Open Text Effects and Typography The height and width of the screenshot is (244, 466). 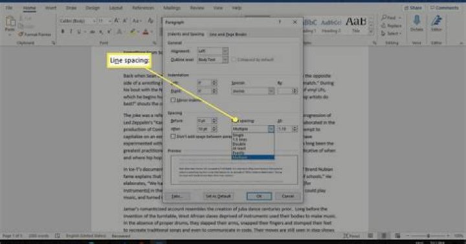(119, 32)
